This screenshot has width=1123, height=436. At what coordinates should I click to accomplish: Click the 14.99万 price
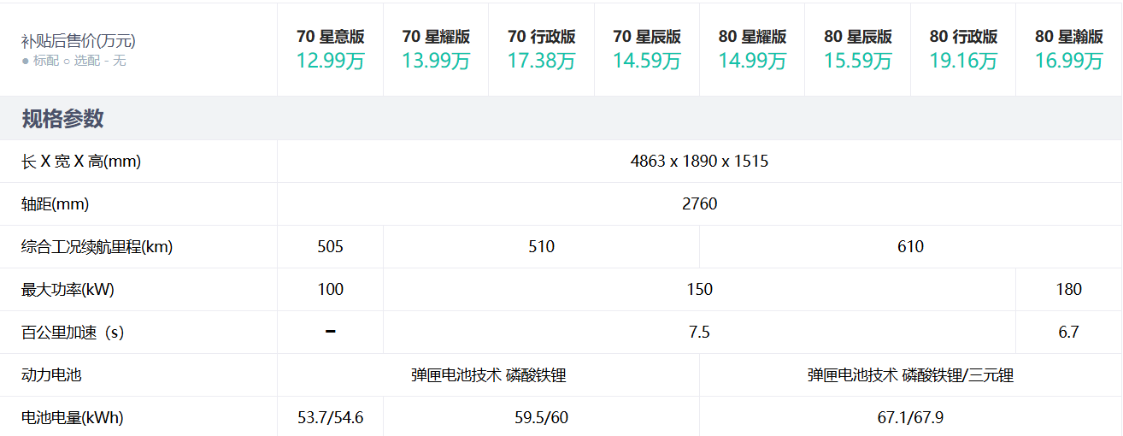coord(752,61)
